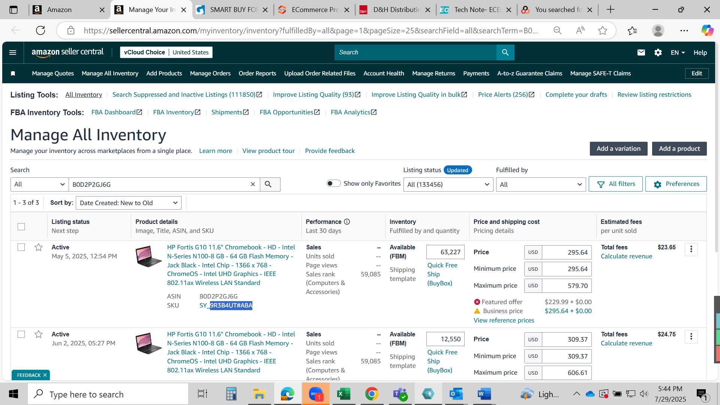Open the browser zoom magnifier icon
Screen dimensions: 720x405
[558, 30]
